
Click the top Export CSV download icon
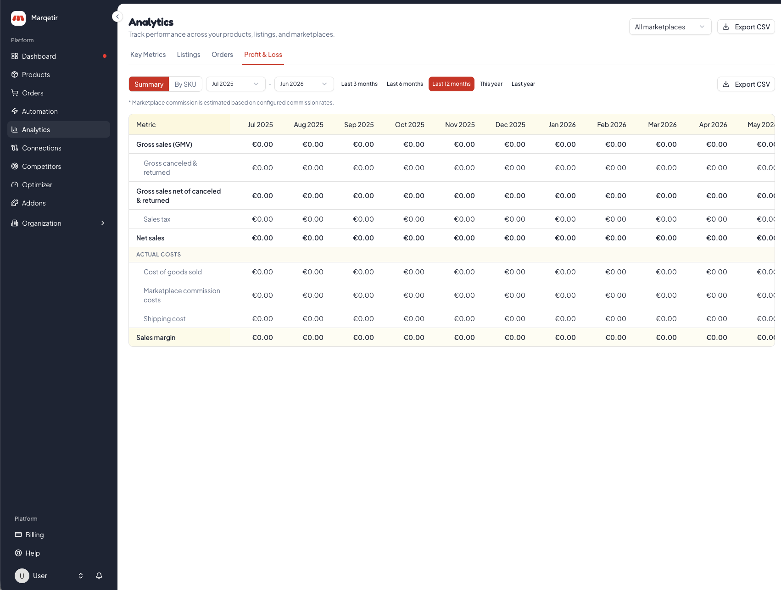click(x=726, y=27)
